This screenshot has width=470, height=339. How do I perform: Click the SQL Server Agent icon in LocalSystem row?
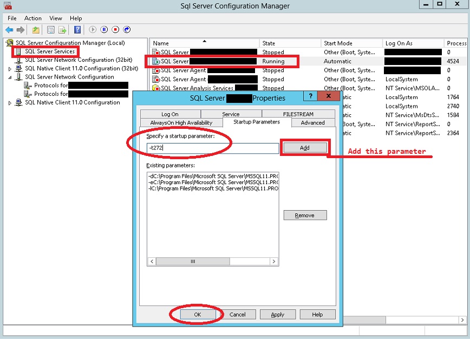(156, 80)
